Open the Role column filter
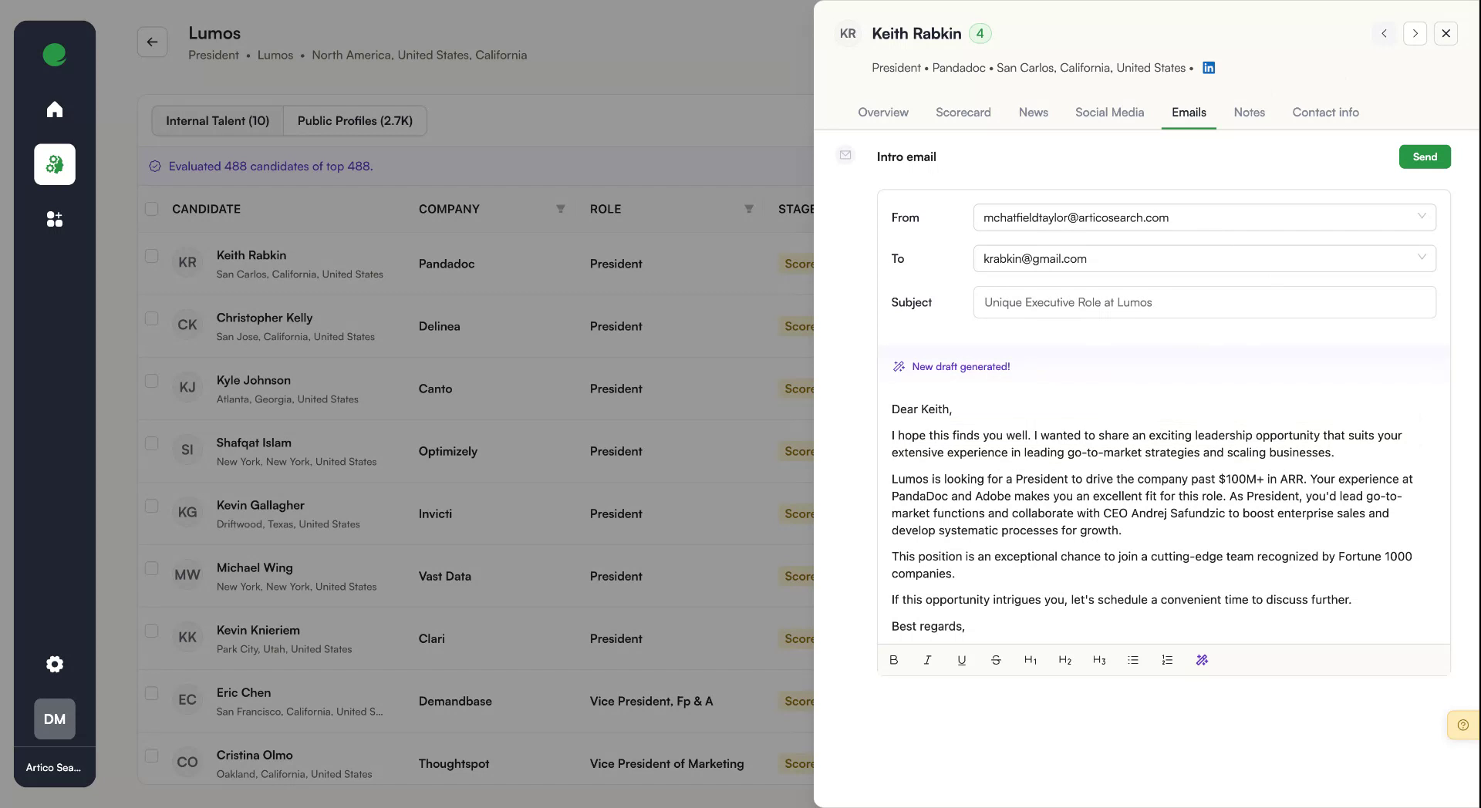1481x808 pixels. pos(747,208)
